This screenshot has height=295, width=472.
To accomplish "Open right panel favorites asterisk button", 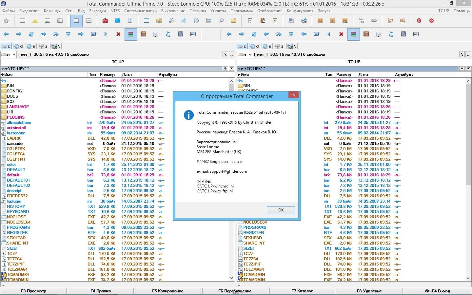I will pos(462,69).
